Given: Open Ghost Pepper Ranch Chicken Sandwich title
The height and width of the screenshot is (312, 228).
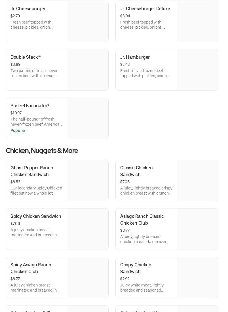Looking at the screenshot, I should (32, 171).
